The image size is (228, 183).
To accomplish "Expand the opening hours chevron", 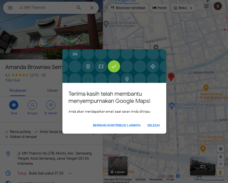I will pyautogui.click(x=70, y=173).
